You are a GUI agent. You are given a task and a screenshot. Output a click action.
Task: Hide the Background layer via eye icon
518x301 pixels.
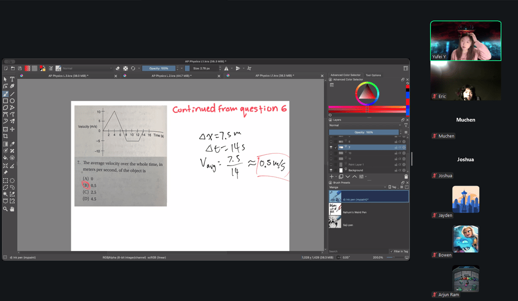click(331, 170)
